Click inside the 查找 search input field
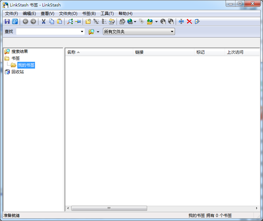The image size is (263, 221). point(48,32)
